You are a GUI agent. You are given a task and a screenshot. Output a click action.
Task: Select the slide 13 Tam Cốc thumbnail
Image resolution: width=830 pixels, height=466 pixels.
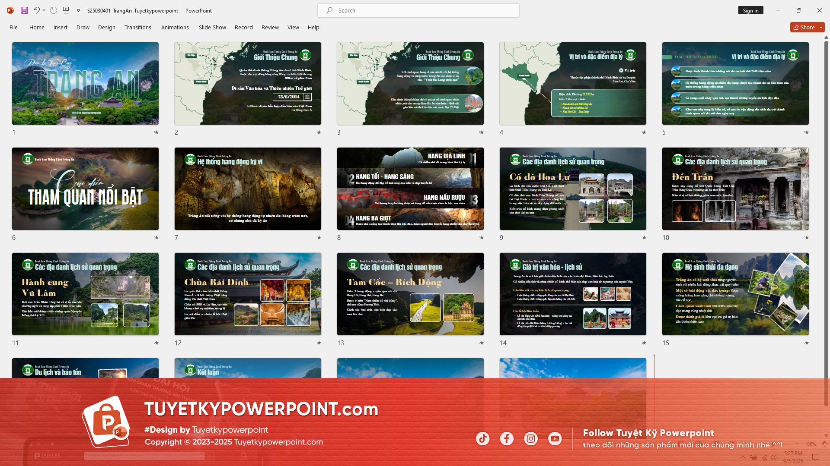click(410, 294)
